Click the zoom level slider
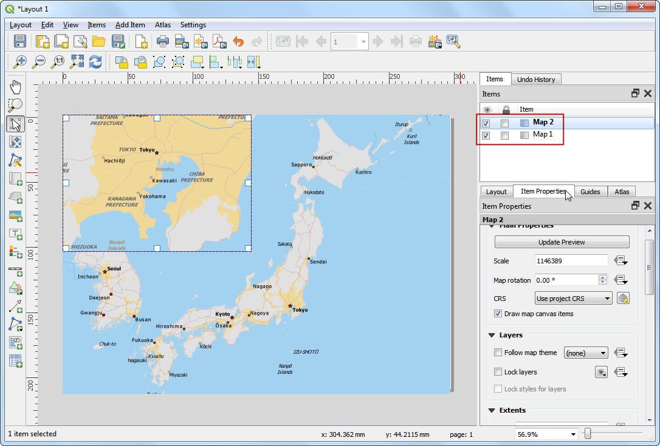Screen dimensions: 660x446 [588, 434]
